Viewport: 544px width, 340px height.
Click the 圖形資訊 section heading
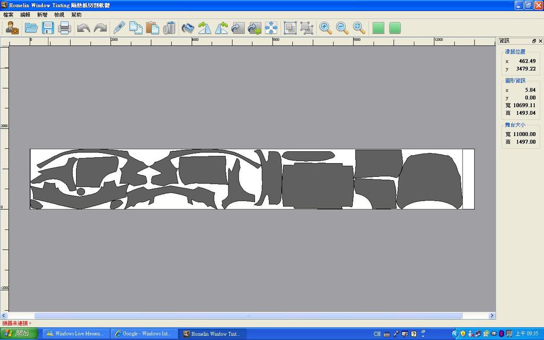pyautogui.click(x=515, y=81)
